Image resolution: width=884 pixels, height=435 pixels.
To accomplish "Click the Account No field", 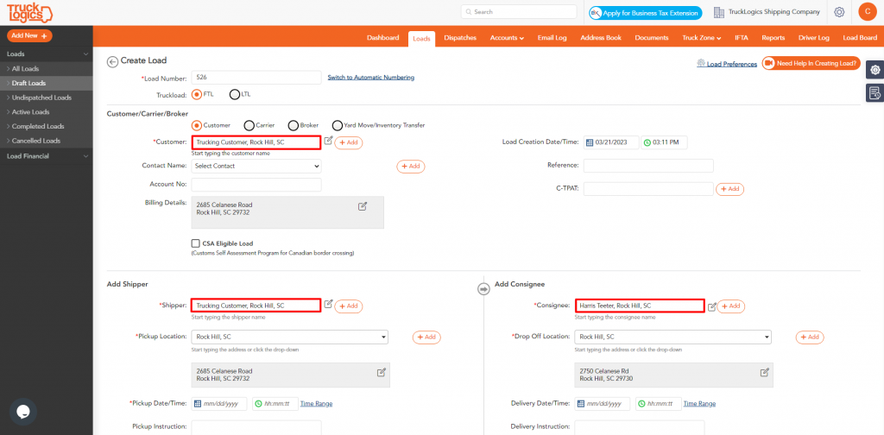I will [256, 184].
